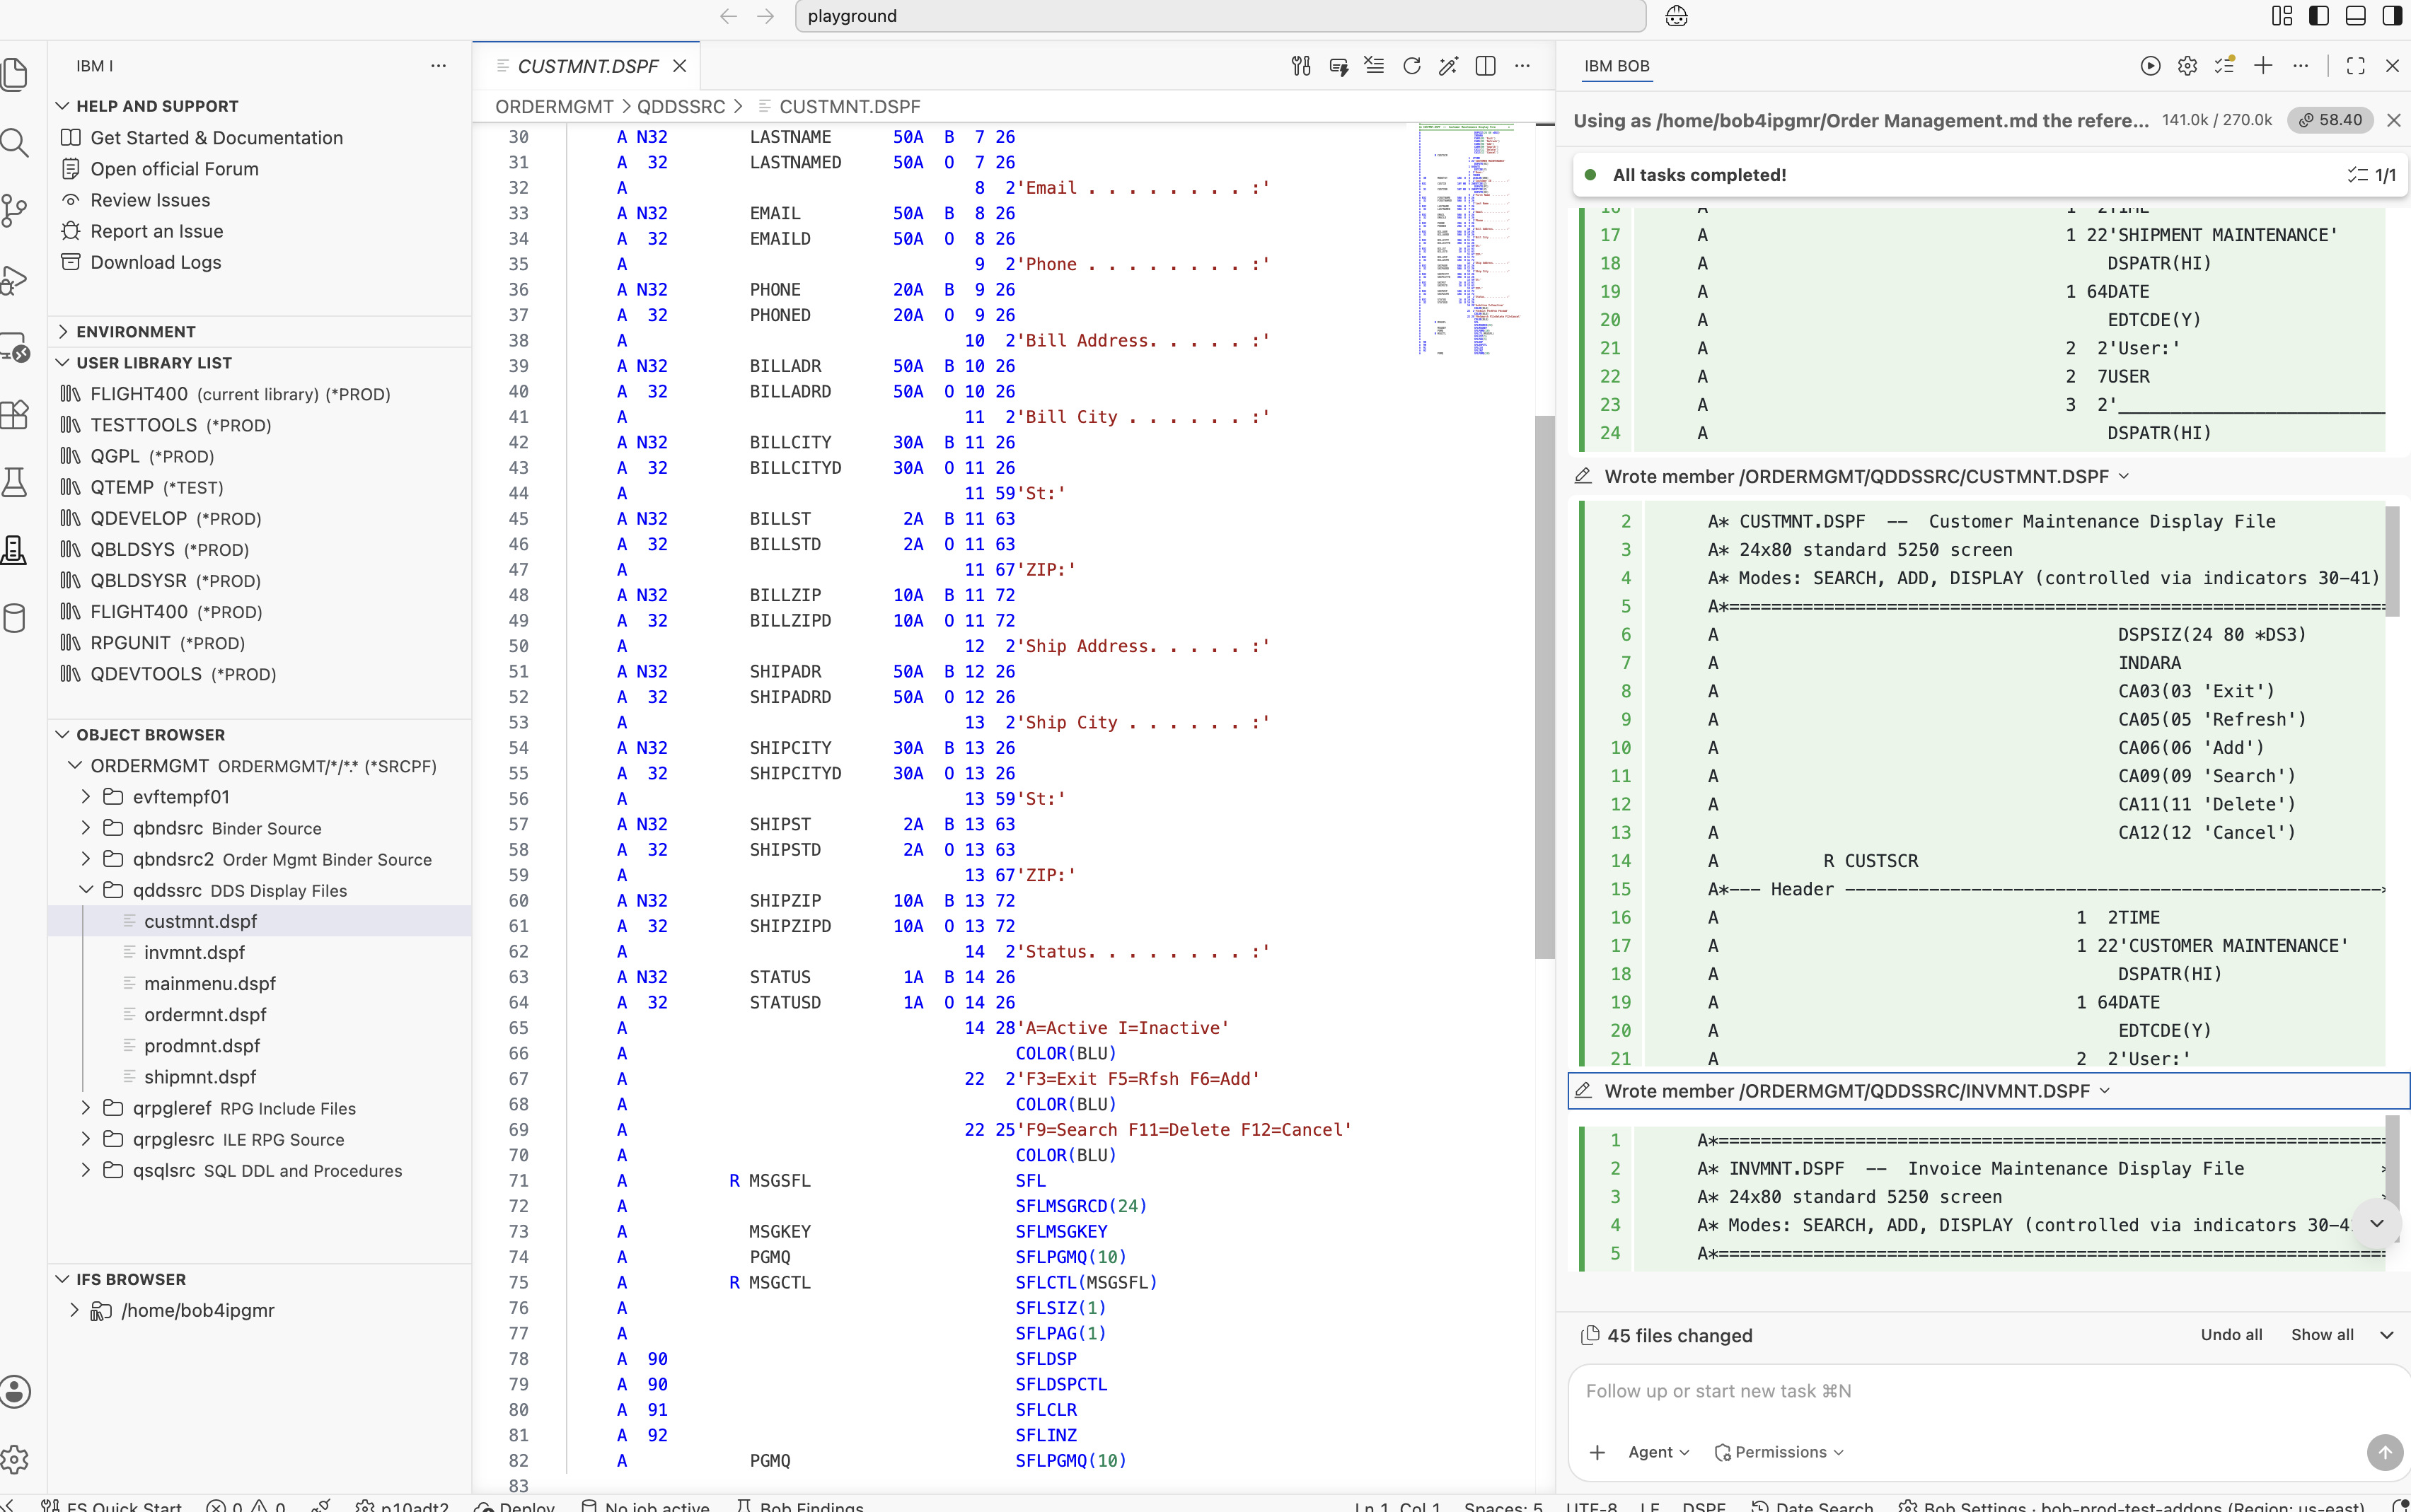Image resolution: width=2411 pixels, height=1512 pixels.
Task: Click ORDERMGMT in the breadcrumb
Action: pos(554,106)
